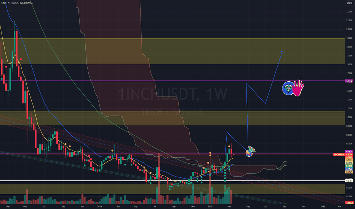Click the 1.5000 price axis tick

349,73
